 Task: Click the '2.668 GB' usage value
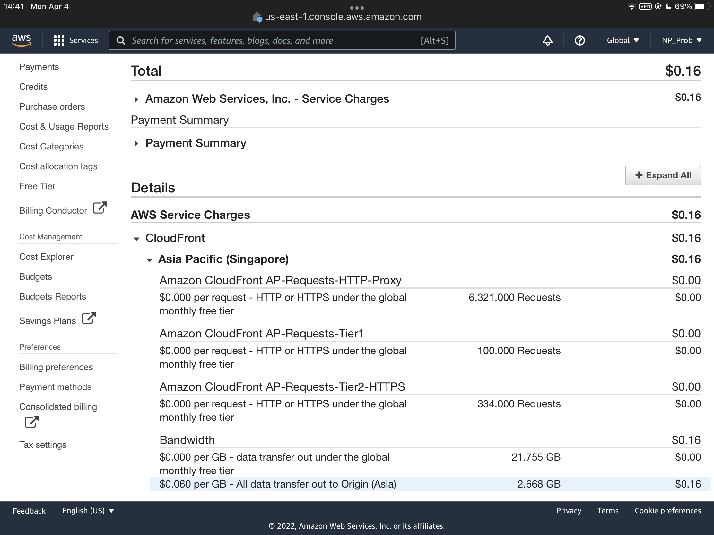539,484
